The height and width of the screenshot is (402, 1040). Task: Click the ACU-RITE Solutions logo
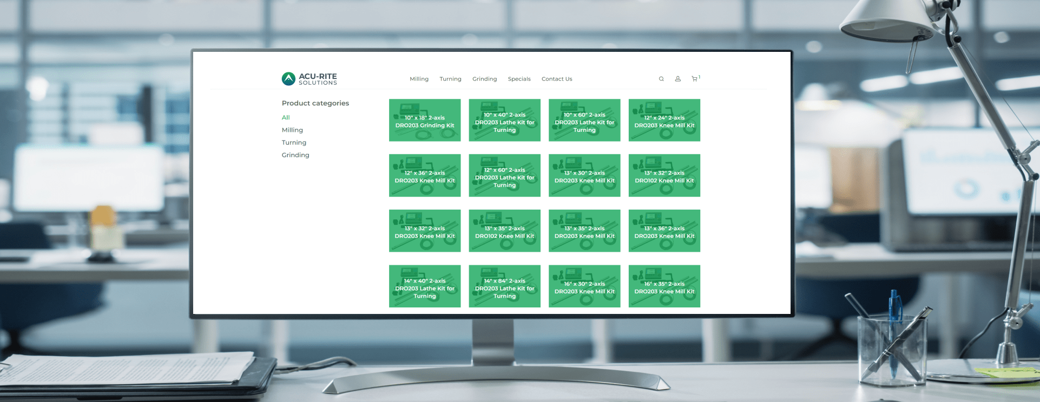point(310,79)
